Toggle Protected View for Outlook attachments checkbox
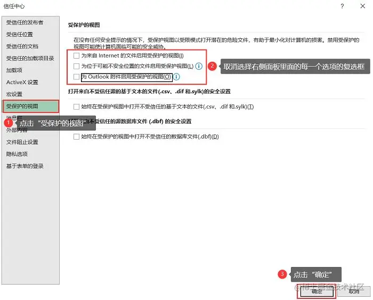Screen dimensions: 373x300 pos(76,77)
